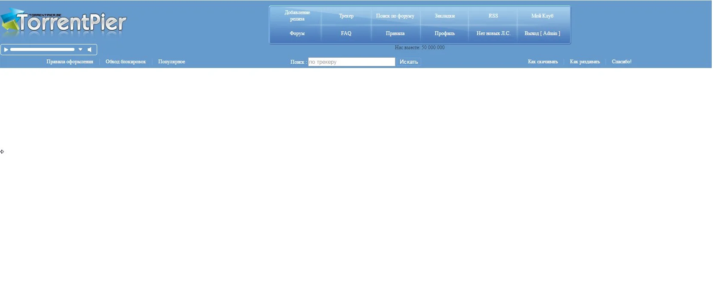Image resolution: width=713 pixels, height=305 pixels.
Task: Open Добавление релиза menu item
Action: (x=297, y=16)
